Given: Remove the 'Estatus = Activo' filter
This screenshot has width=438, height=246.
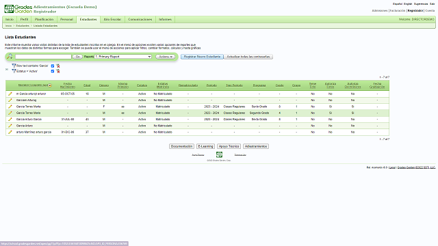Looking at the screenshot, I should (x=58, y=71).
